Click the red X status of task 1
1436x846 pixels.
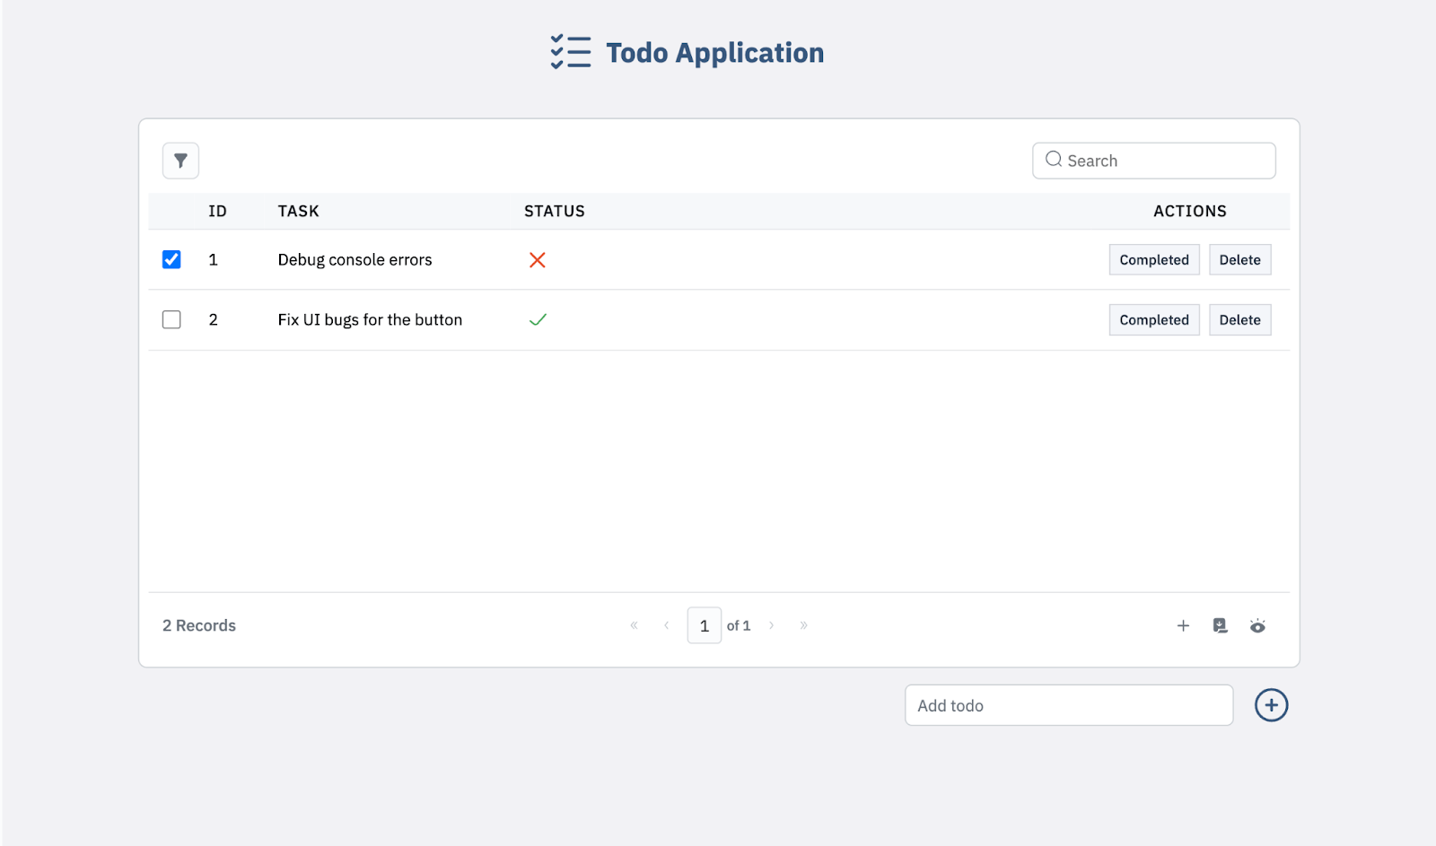538,259
